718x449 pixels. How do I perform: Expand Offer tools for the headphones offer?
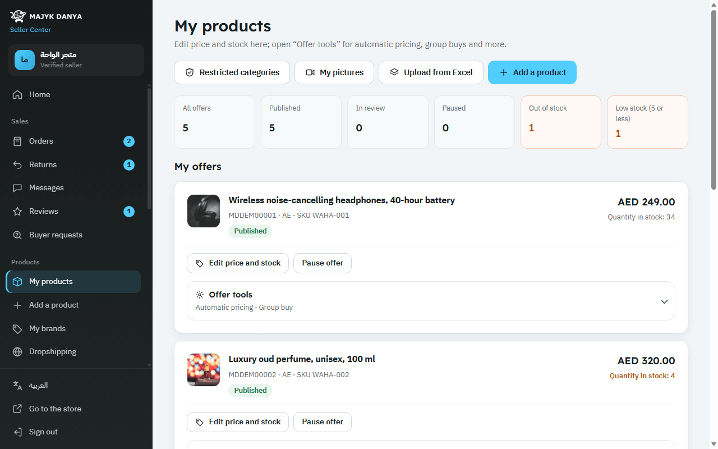[x=431, y=301]
